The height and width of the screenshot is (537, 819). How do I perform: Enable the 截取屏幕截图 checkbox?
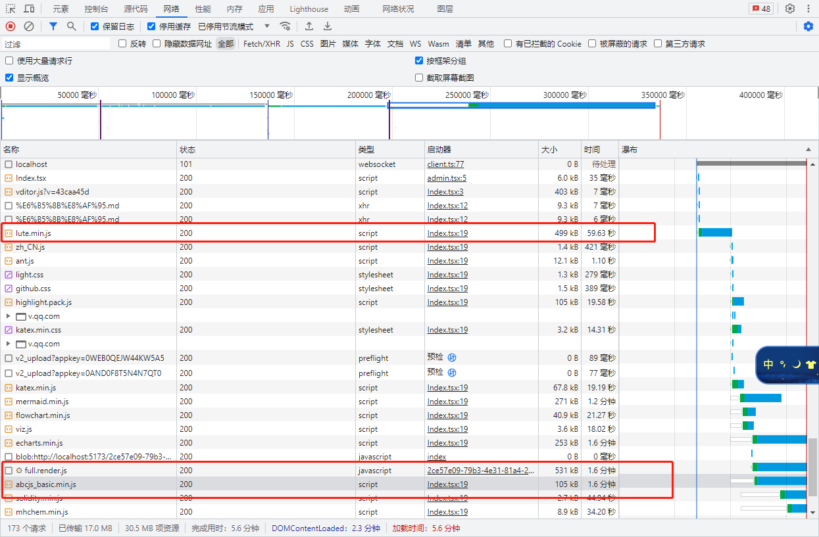coord(419,78)
